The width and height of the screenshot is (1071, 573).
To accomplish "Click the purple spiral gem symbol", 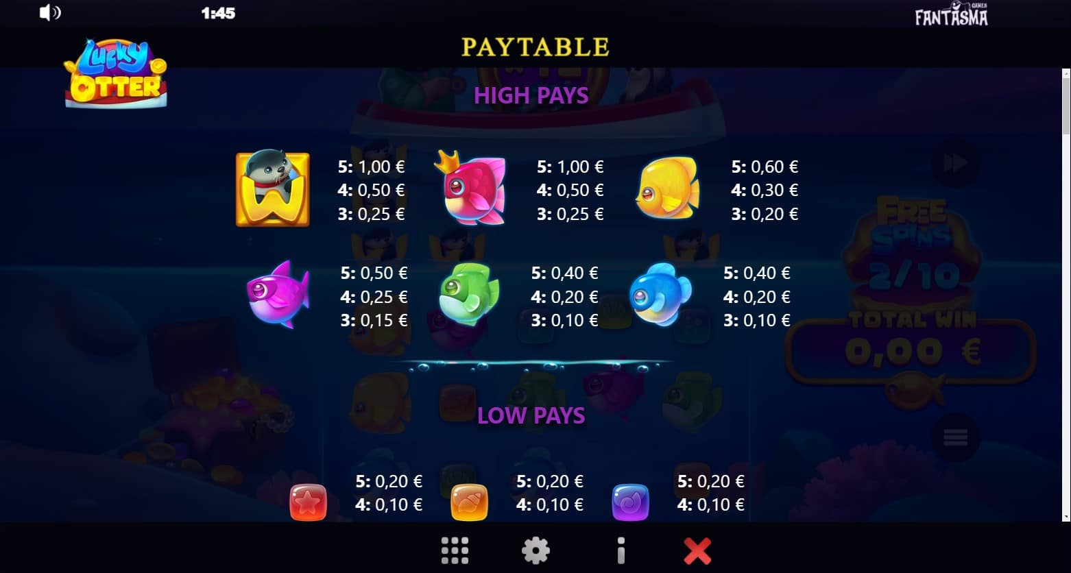I will [630, 502].
